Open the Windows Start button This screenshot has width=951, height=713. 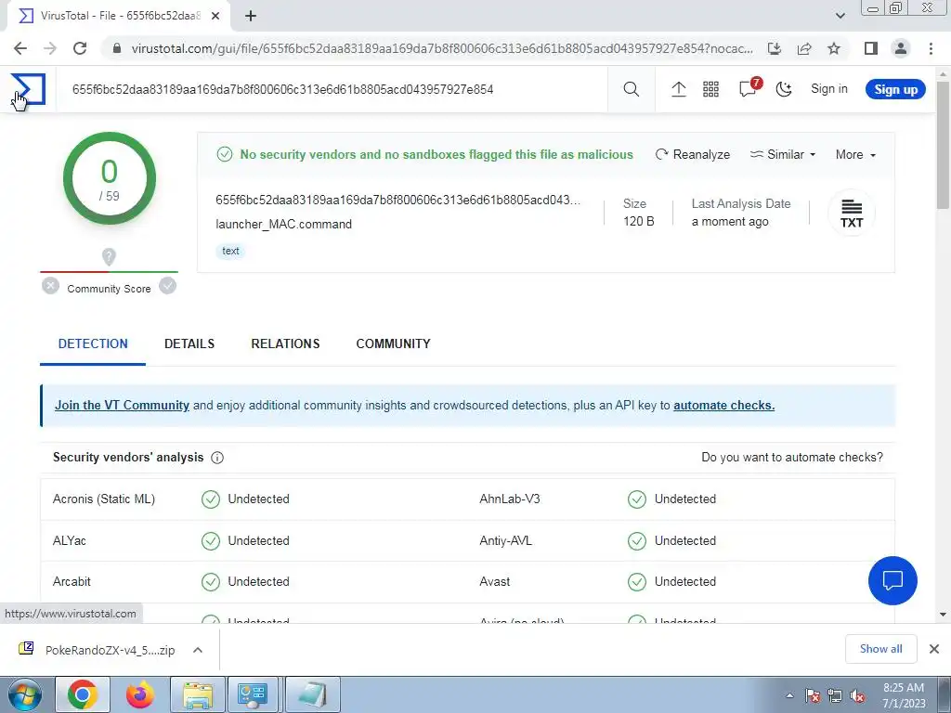point(24,694)
